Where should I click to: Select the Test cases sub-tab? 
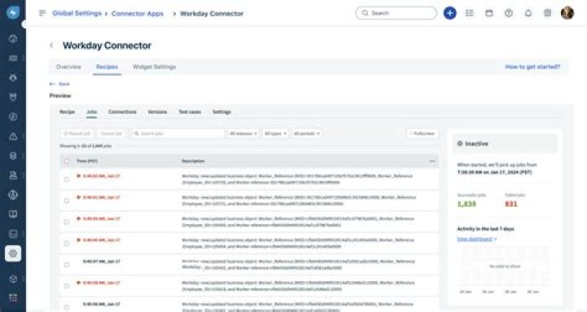(190, 112)
